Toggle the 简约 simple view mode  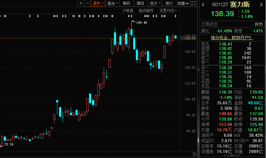169,3
